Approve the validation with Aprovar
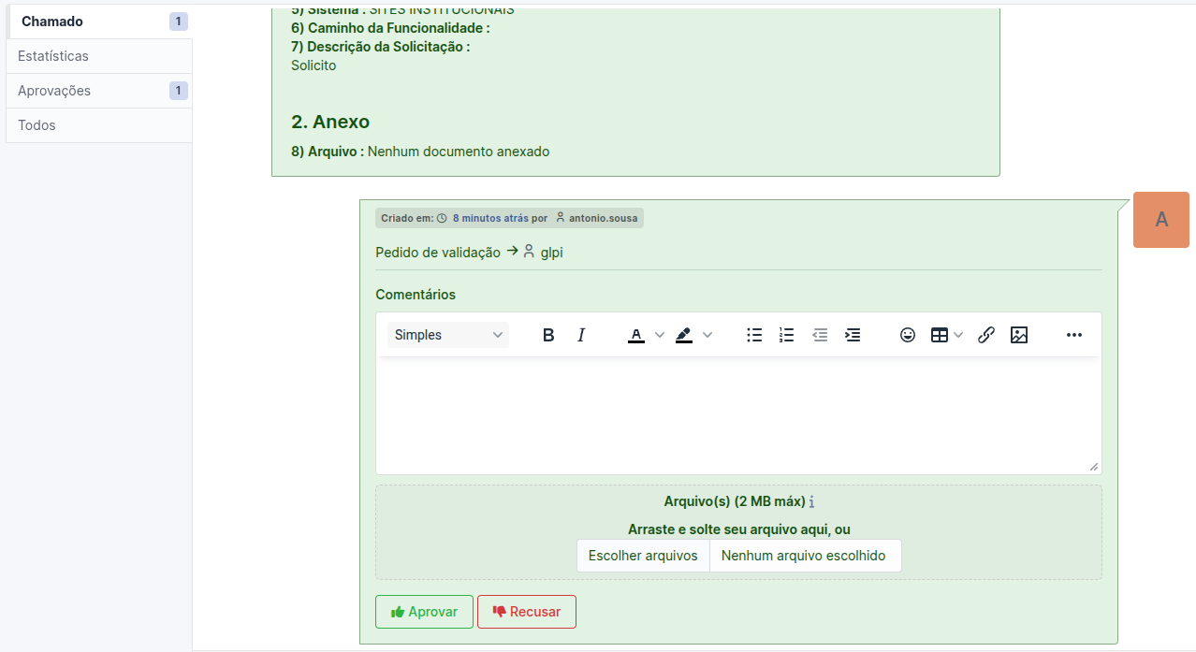1196x652 pixels. [x=424, y=612]
